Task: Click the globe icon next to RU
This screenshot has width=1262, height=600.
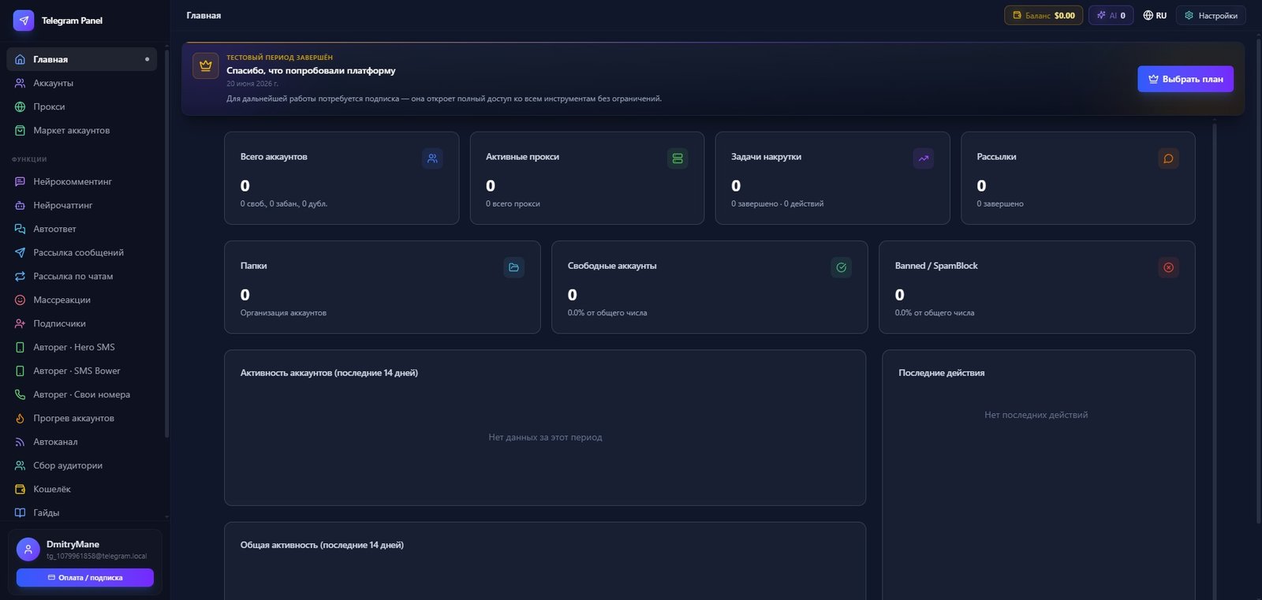Action: coord(1148,15)
